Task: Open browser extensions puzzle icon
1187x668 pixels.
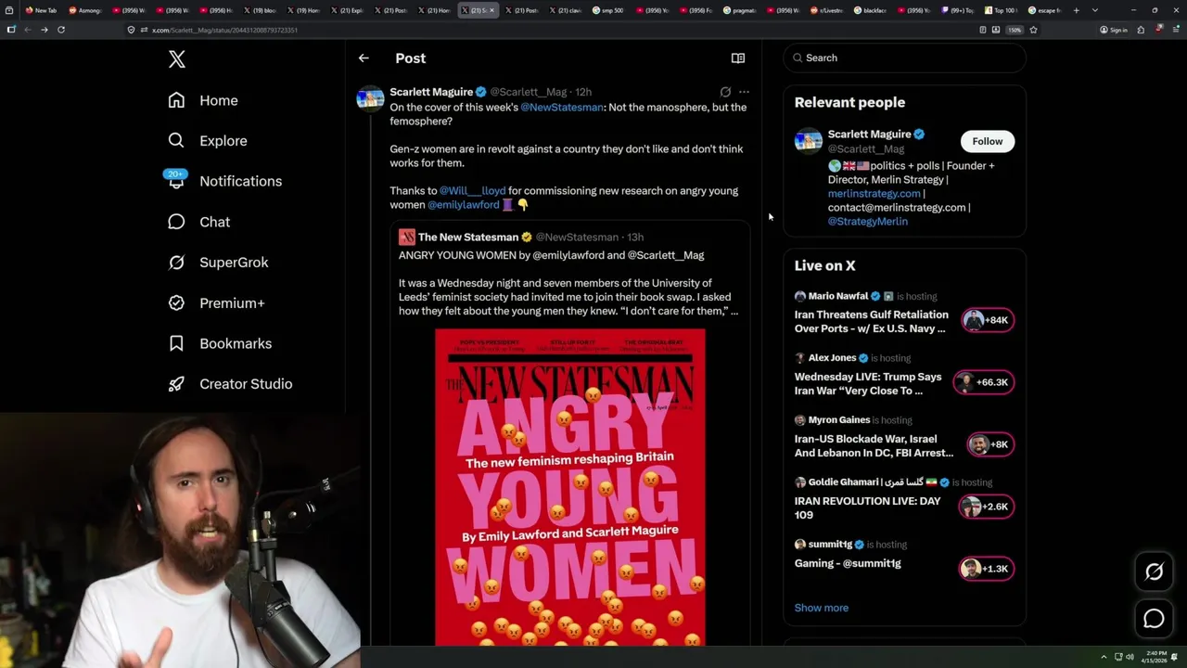Action: pyautogui.click(x=1141, y=30)
